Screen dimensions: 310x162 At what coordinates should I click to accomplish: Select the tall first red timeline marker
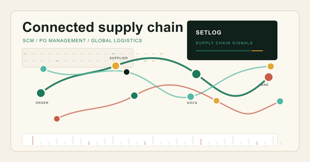[x=33, y=141]
